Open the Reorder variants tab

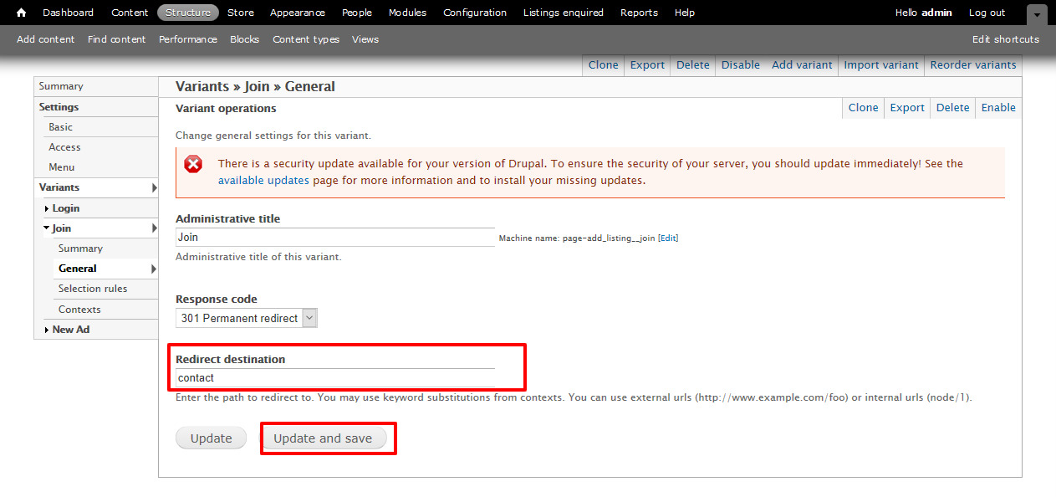click(x=972, y=65)
